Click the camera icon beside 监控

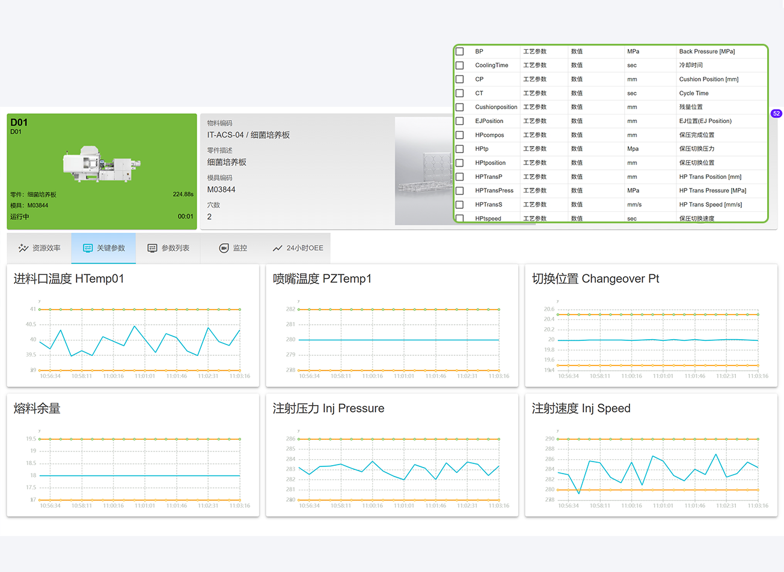click(x=224, y=248)
